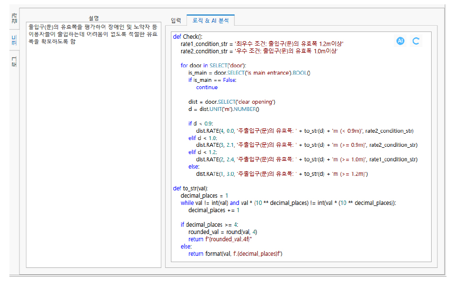The image size is (453, 281).
Task: Click the 'decimal_places = 1' line
Action: tap(204, 195)
